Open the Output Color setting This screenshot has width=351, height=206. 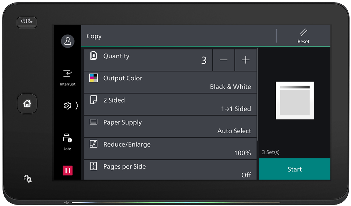click(x=170, y=82)
